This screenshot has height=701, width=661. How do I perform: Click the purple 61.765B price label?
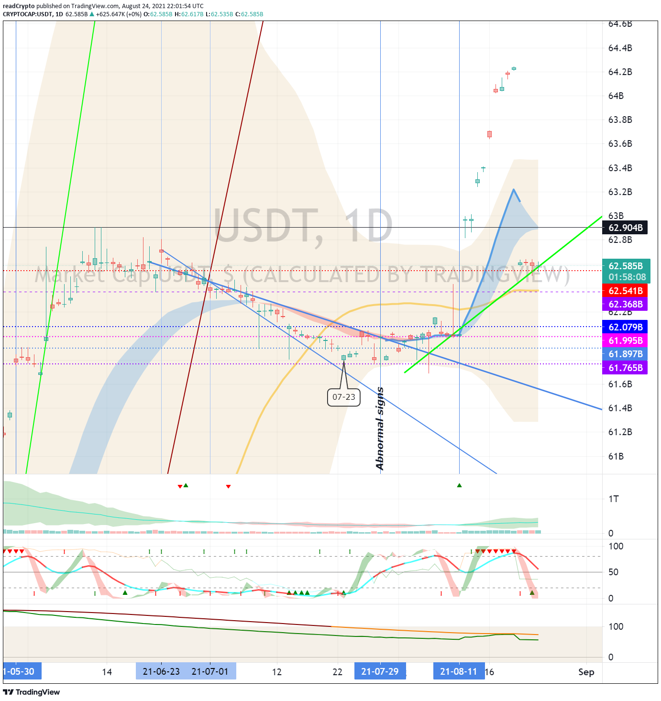click(625, 368)
